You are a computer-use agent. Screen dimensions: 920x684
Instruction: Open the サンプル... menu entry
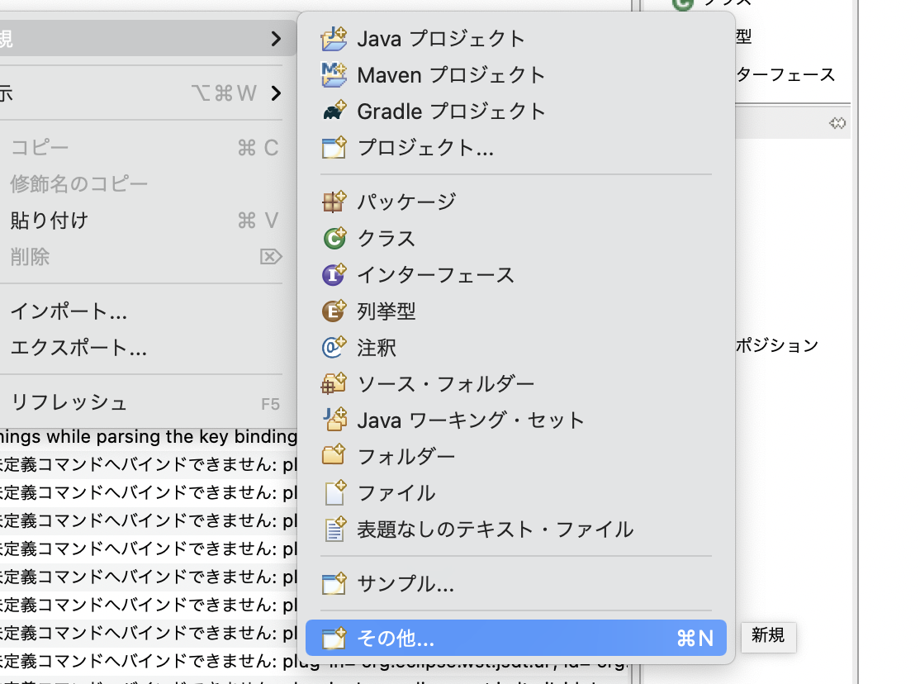tap(405, 583)
